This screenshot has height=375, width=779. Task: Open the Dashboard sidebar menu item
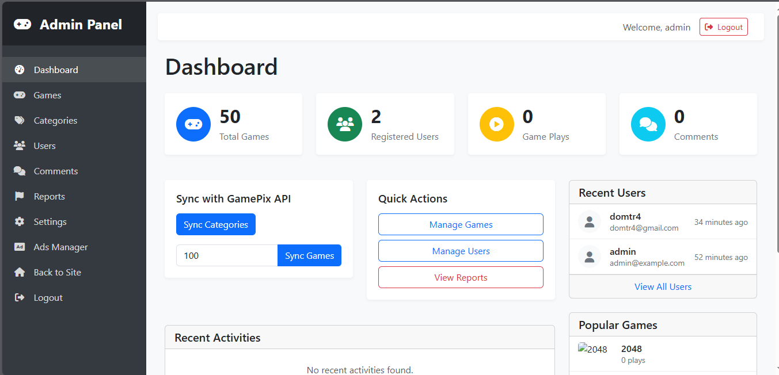point(74,70)
